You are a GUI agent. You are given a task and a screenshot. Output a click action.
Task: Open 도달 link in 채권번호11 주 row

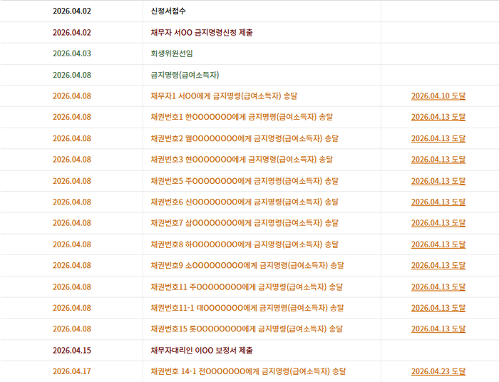click(x=438, y=287)
